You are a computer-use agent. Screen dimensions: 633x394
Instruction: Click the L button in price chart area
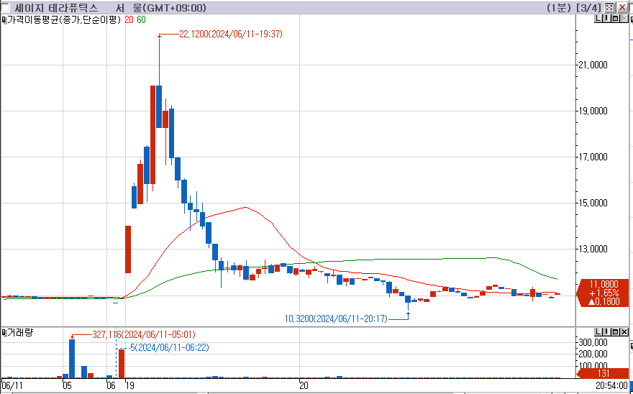tap(598, 18)
